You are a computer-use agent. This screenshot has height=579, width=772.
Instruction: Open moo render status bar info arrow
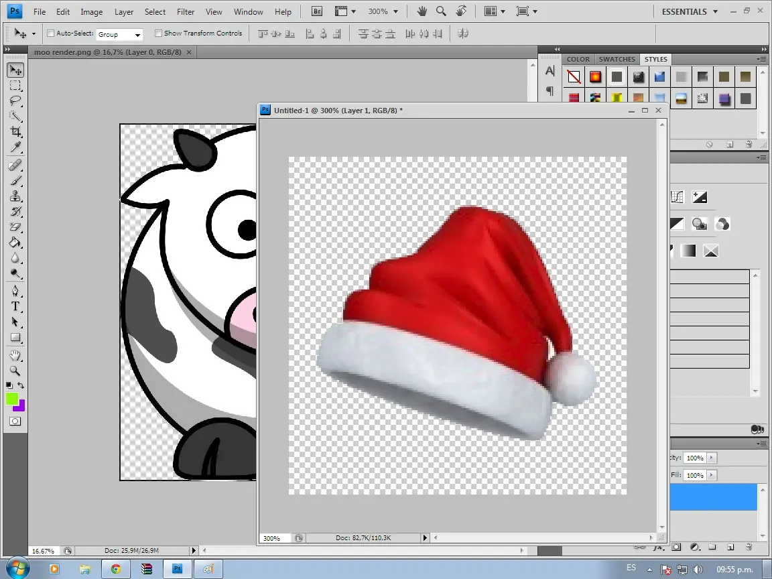(194, 550)
